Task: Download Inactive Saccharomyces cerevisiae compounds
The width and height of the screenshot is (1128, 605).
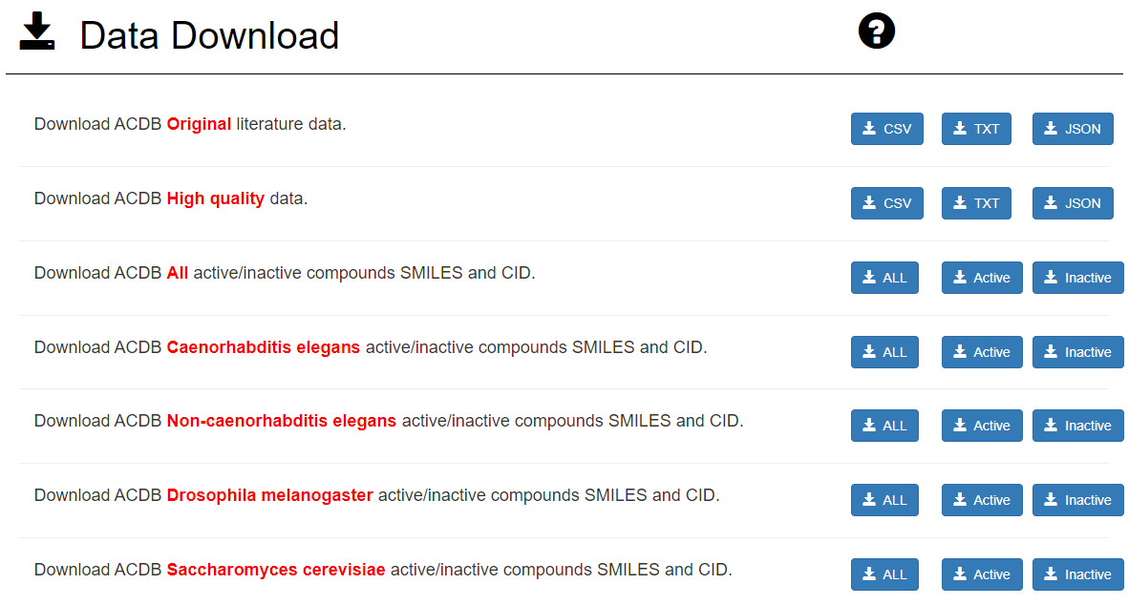Action: [1077, 574]
